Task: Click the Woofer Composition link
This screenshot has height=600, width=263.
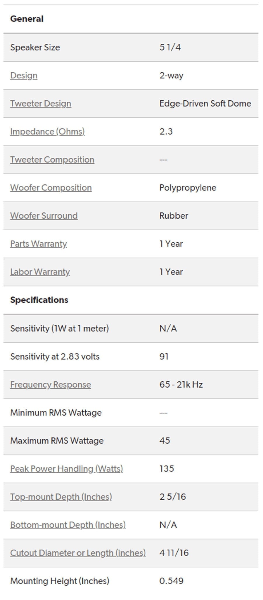Action: (x=51, y=188)
